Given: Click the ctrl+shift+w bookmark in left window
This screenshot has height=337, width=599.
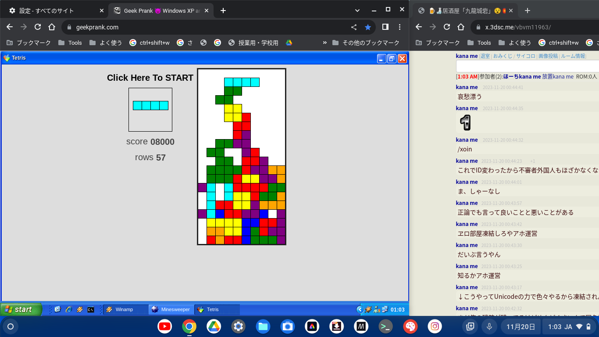Looking at the screenshot, I should click(x=150, y=43).
